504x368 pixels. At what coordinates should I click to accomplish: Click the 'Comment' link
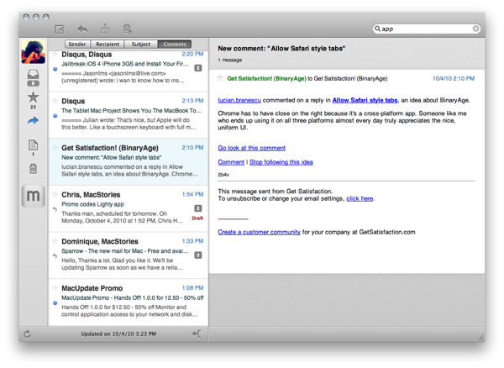(x=231, y=162)
